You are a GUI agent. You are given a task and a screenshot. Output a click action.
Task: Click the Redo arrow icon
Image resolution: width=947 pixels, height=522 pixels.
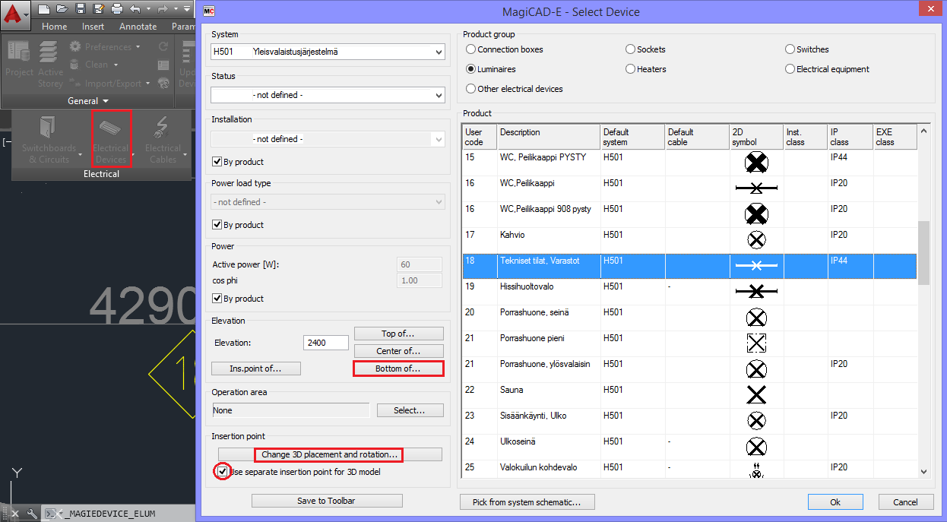(x=162, y=9)
